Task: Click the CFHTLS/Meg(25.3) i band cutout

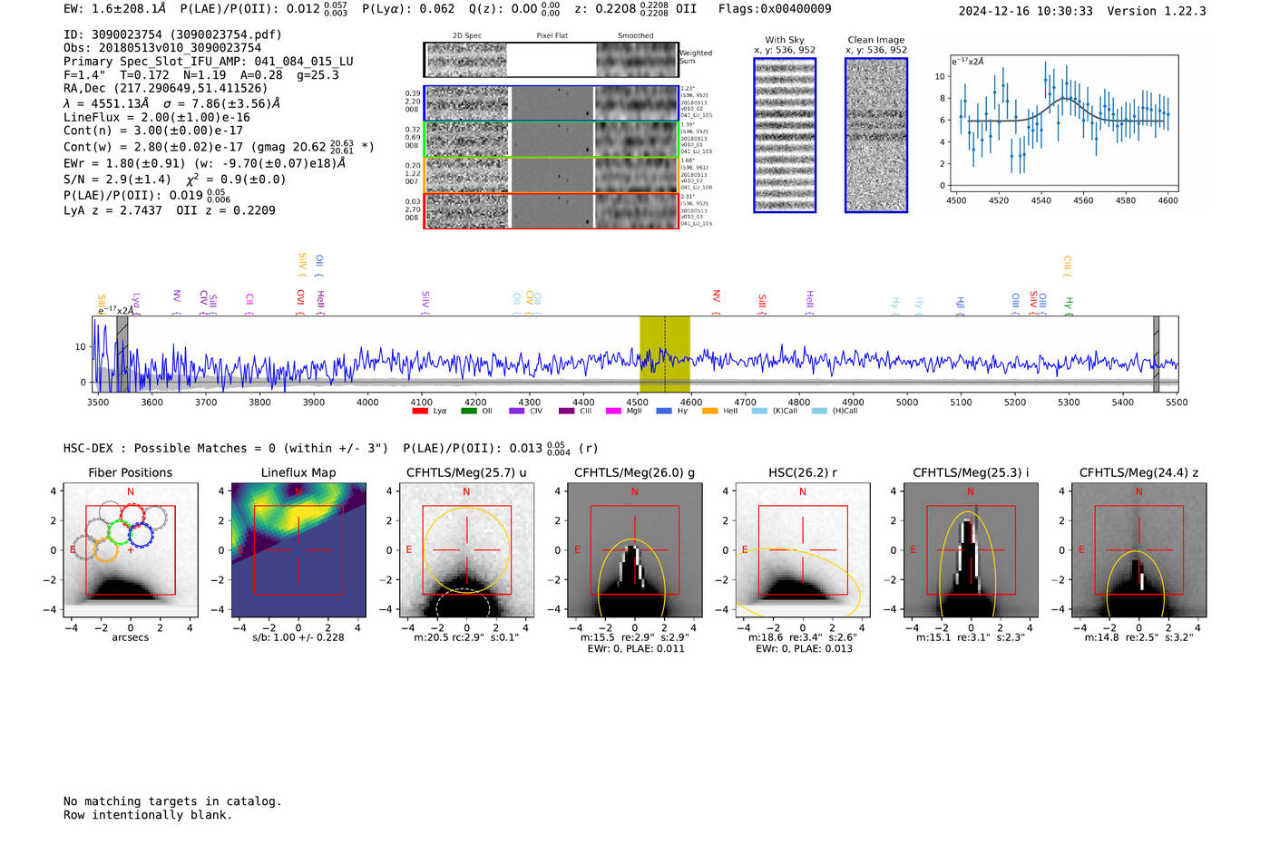Action: (x=971, y=550)
